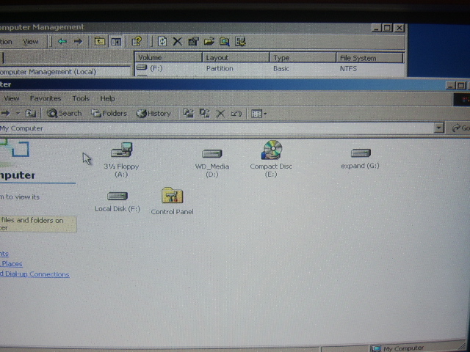Open the Favorites menu

[46, 98]
